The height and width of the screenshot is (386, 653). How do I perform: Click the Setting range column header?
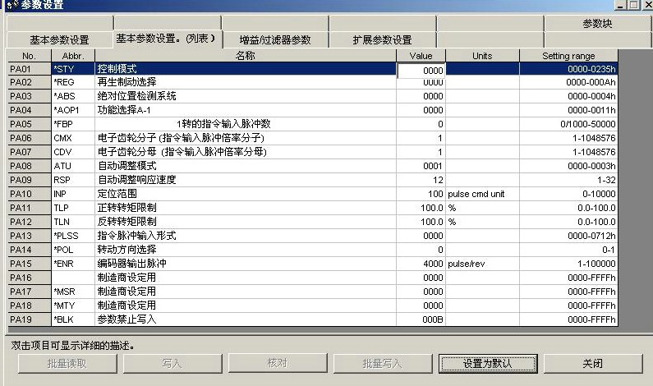pos(568,55)
